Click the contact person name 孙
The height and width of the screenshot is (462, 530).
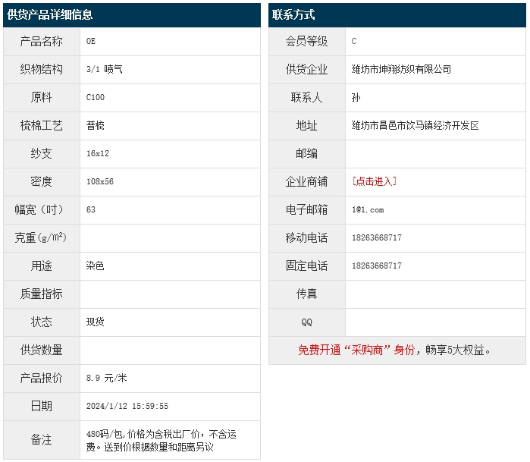356,97
